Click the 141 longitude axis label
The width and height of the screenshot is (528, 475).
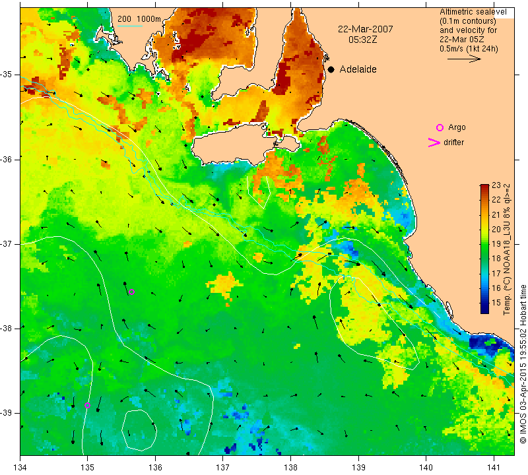494,467
